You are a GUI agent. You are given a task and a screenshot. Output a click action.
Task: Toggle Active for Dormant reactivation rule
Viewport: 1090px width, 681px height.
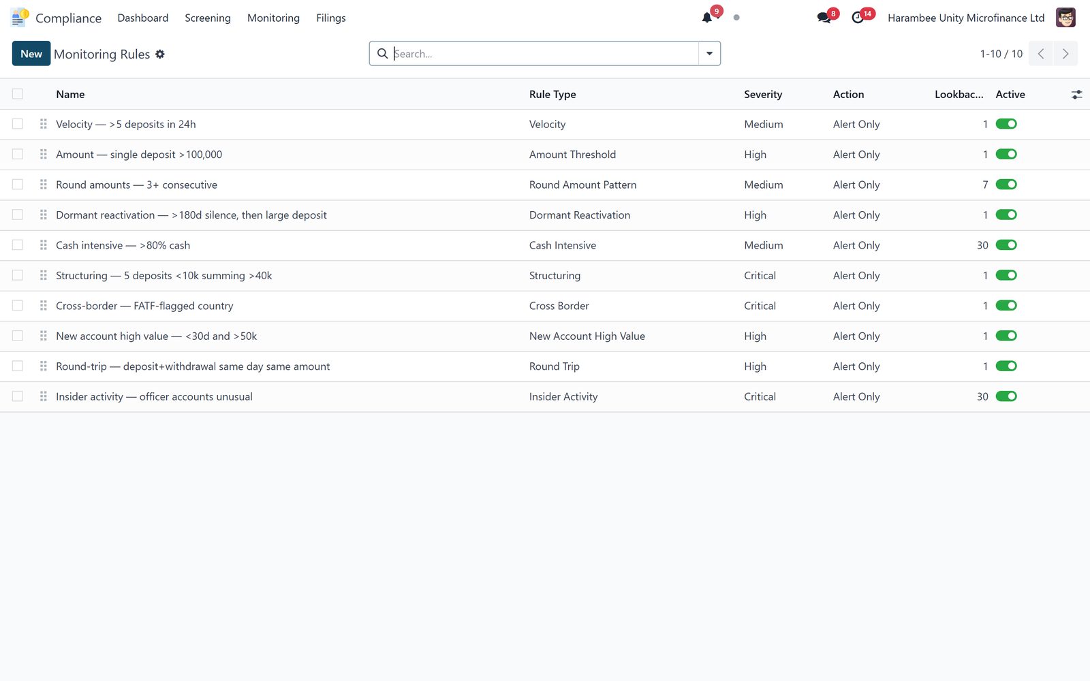pyautogui.click(x=1006, y=215)
